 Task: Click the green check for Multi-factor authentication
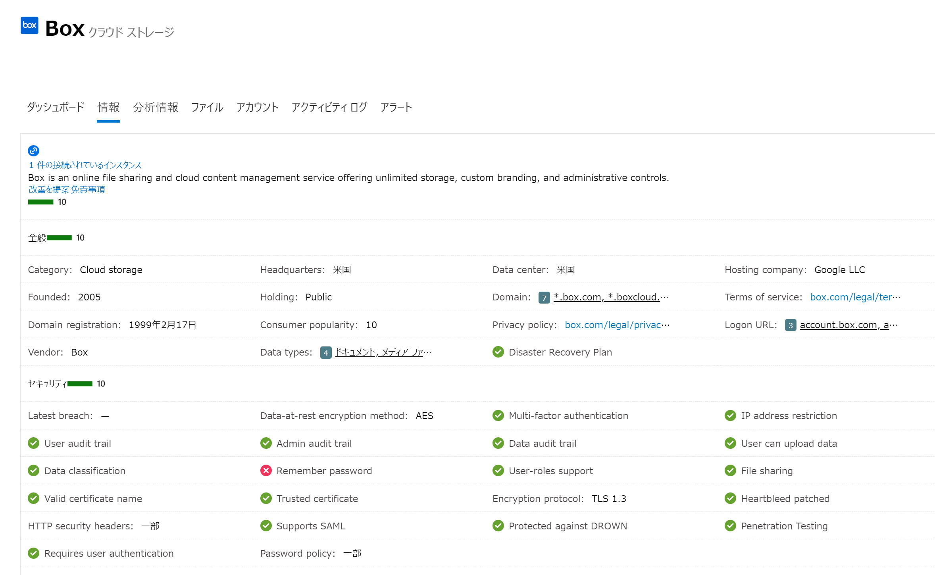(x=498, y=415)
